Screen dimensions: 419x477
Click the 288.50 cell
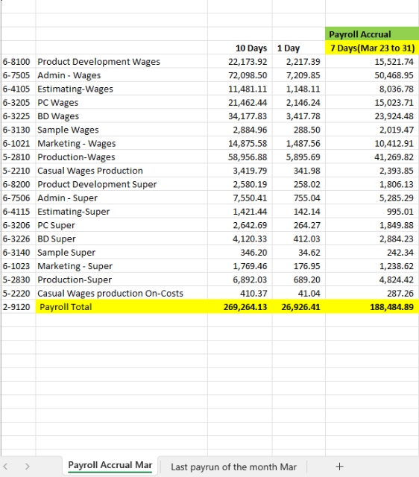[x=299, y=130]
